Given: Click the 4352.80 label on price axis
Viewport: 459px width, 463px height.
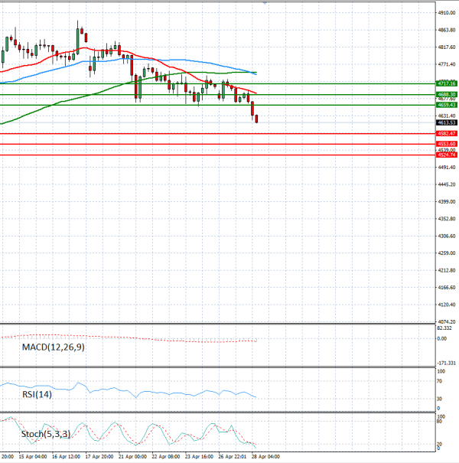Looking at the screenshot, I should 447,219.
